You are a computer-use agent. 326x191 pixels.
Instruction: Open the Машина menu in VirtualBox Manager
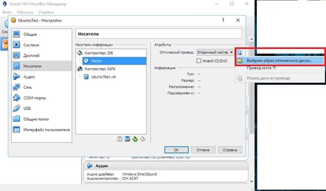[x=25, y=12]
